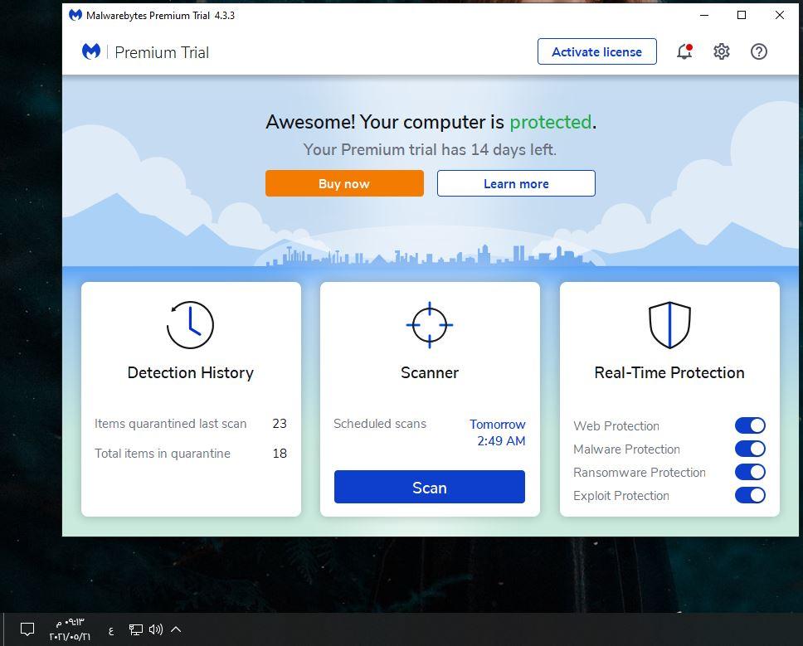803x646 pixels.
Task: Open help question mark icon
Action: click(759, 51)
